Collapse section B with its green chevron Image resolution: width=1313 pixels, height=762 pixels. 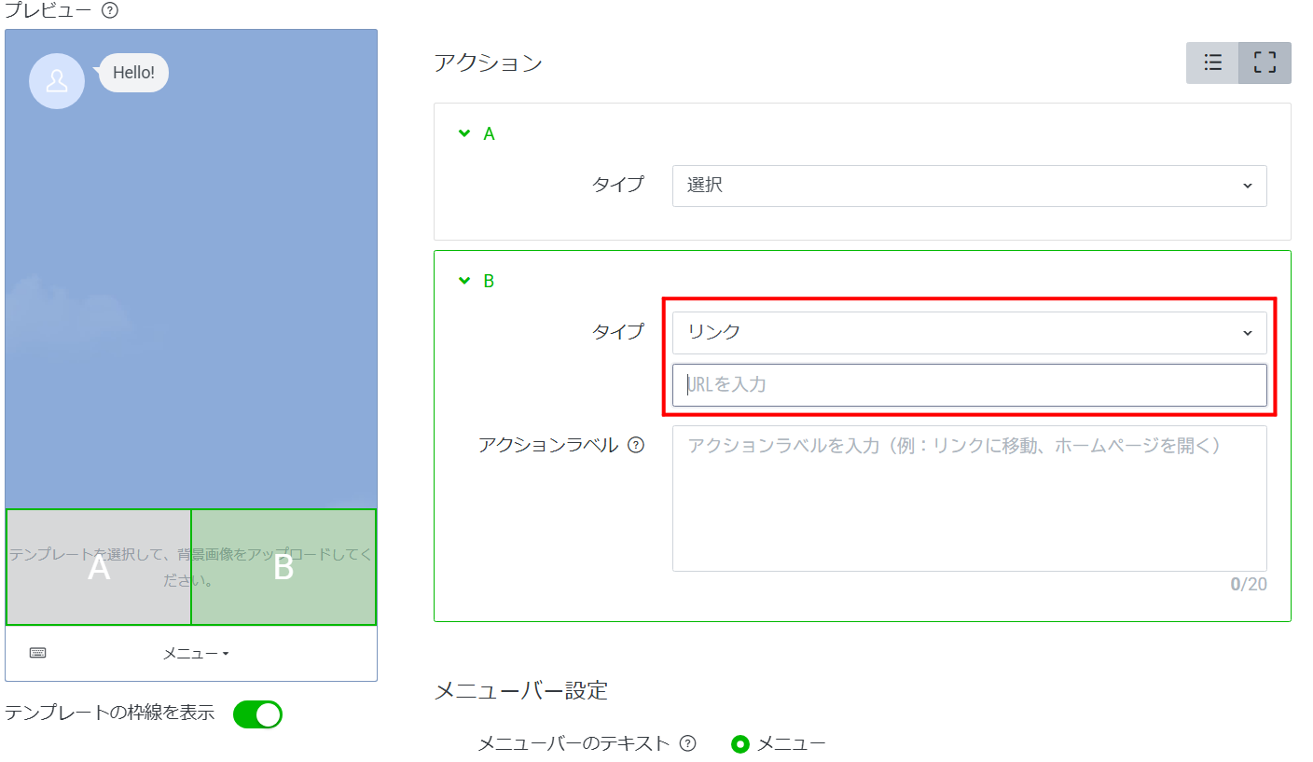click(464, 280)
